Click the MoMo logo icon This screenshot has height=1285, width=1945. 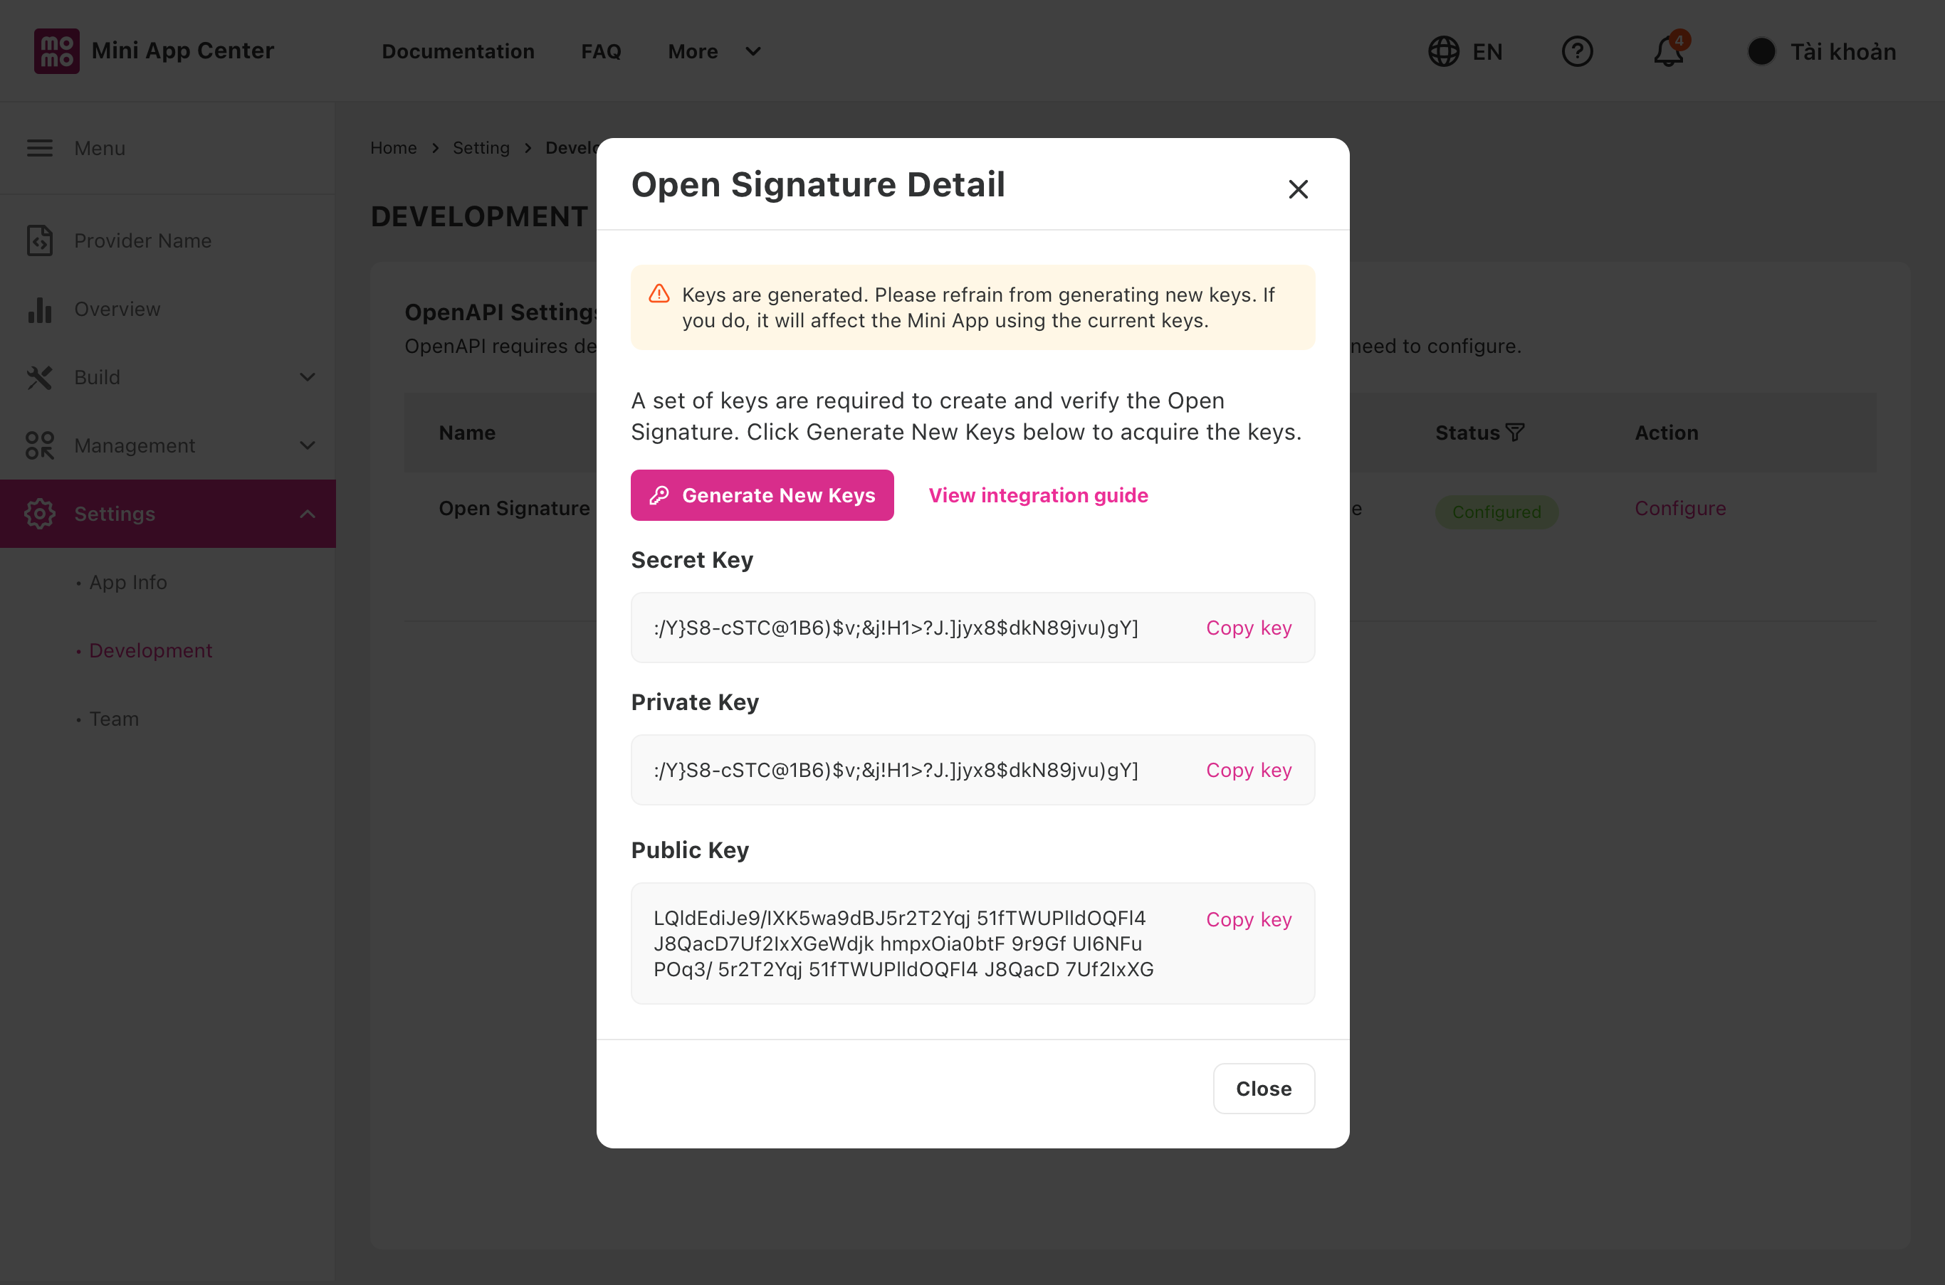coord(56,51)
